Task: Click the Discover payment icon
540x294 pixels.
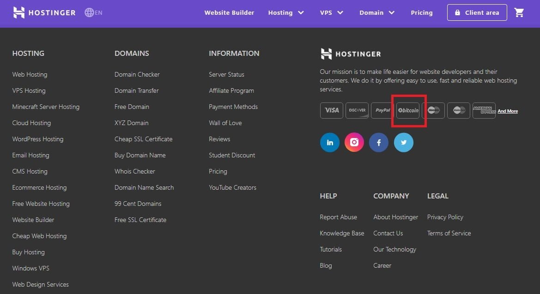Action: pos(357,110)
